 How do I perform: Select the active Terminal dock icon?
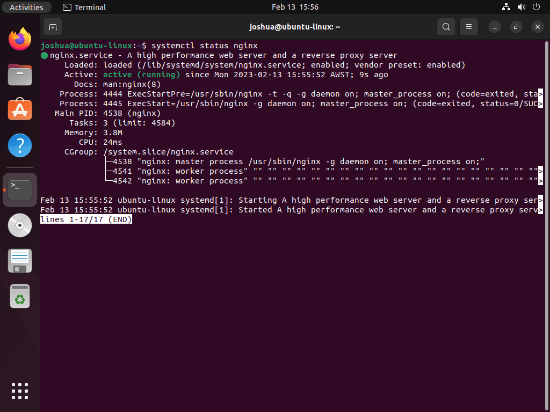click(x=19, y=189)
